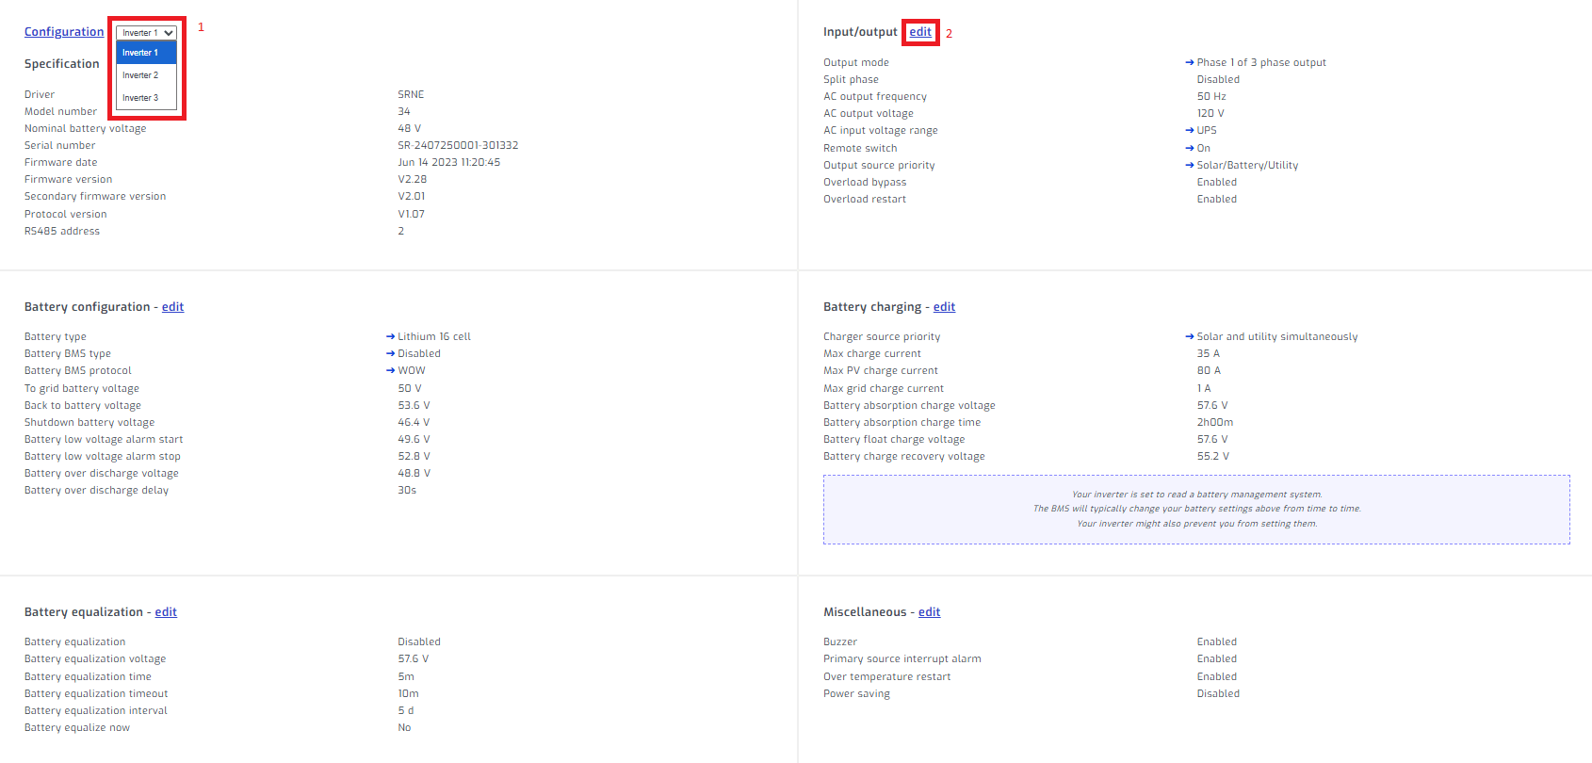Open the Inverter selection dropdown
1592x763 pixels.
point(147,33)
